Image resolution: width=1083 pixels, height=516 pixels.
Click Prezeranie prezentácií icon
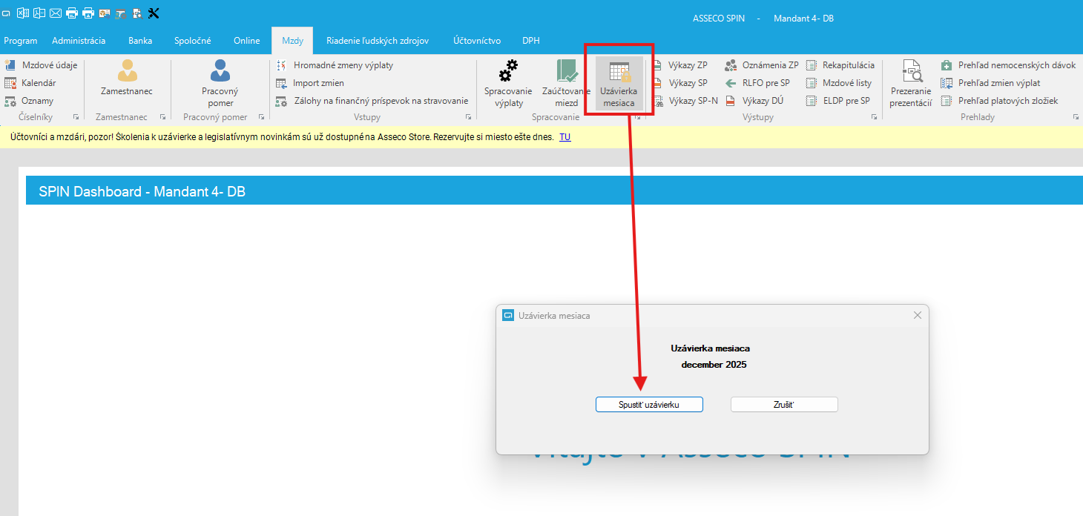[910, 72]
